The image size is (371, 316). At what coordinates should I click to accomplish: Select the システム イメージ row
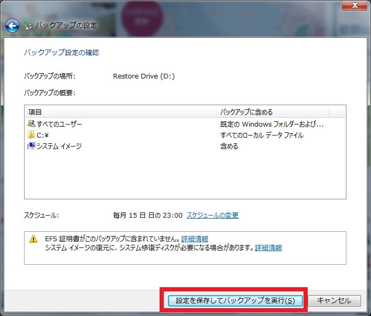click(x=185, y=146)
